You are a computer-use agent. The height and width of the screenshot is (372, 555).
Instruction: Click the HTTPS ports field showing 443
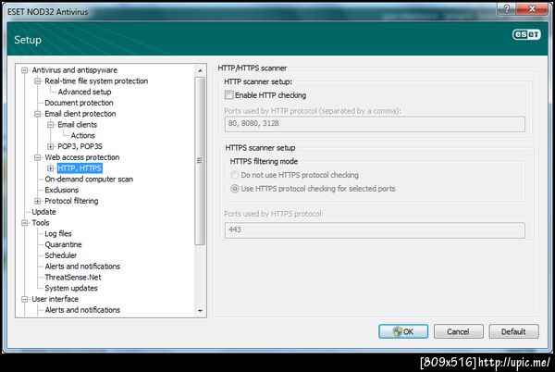click(x=375, y=230)
